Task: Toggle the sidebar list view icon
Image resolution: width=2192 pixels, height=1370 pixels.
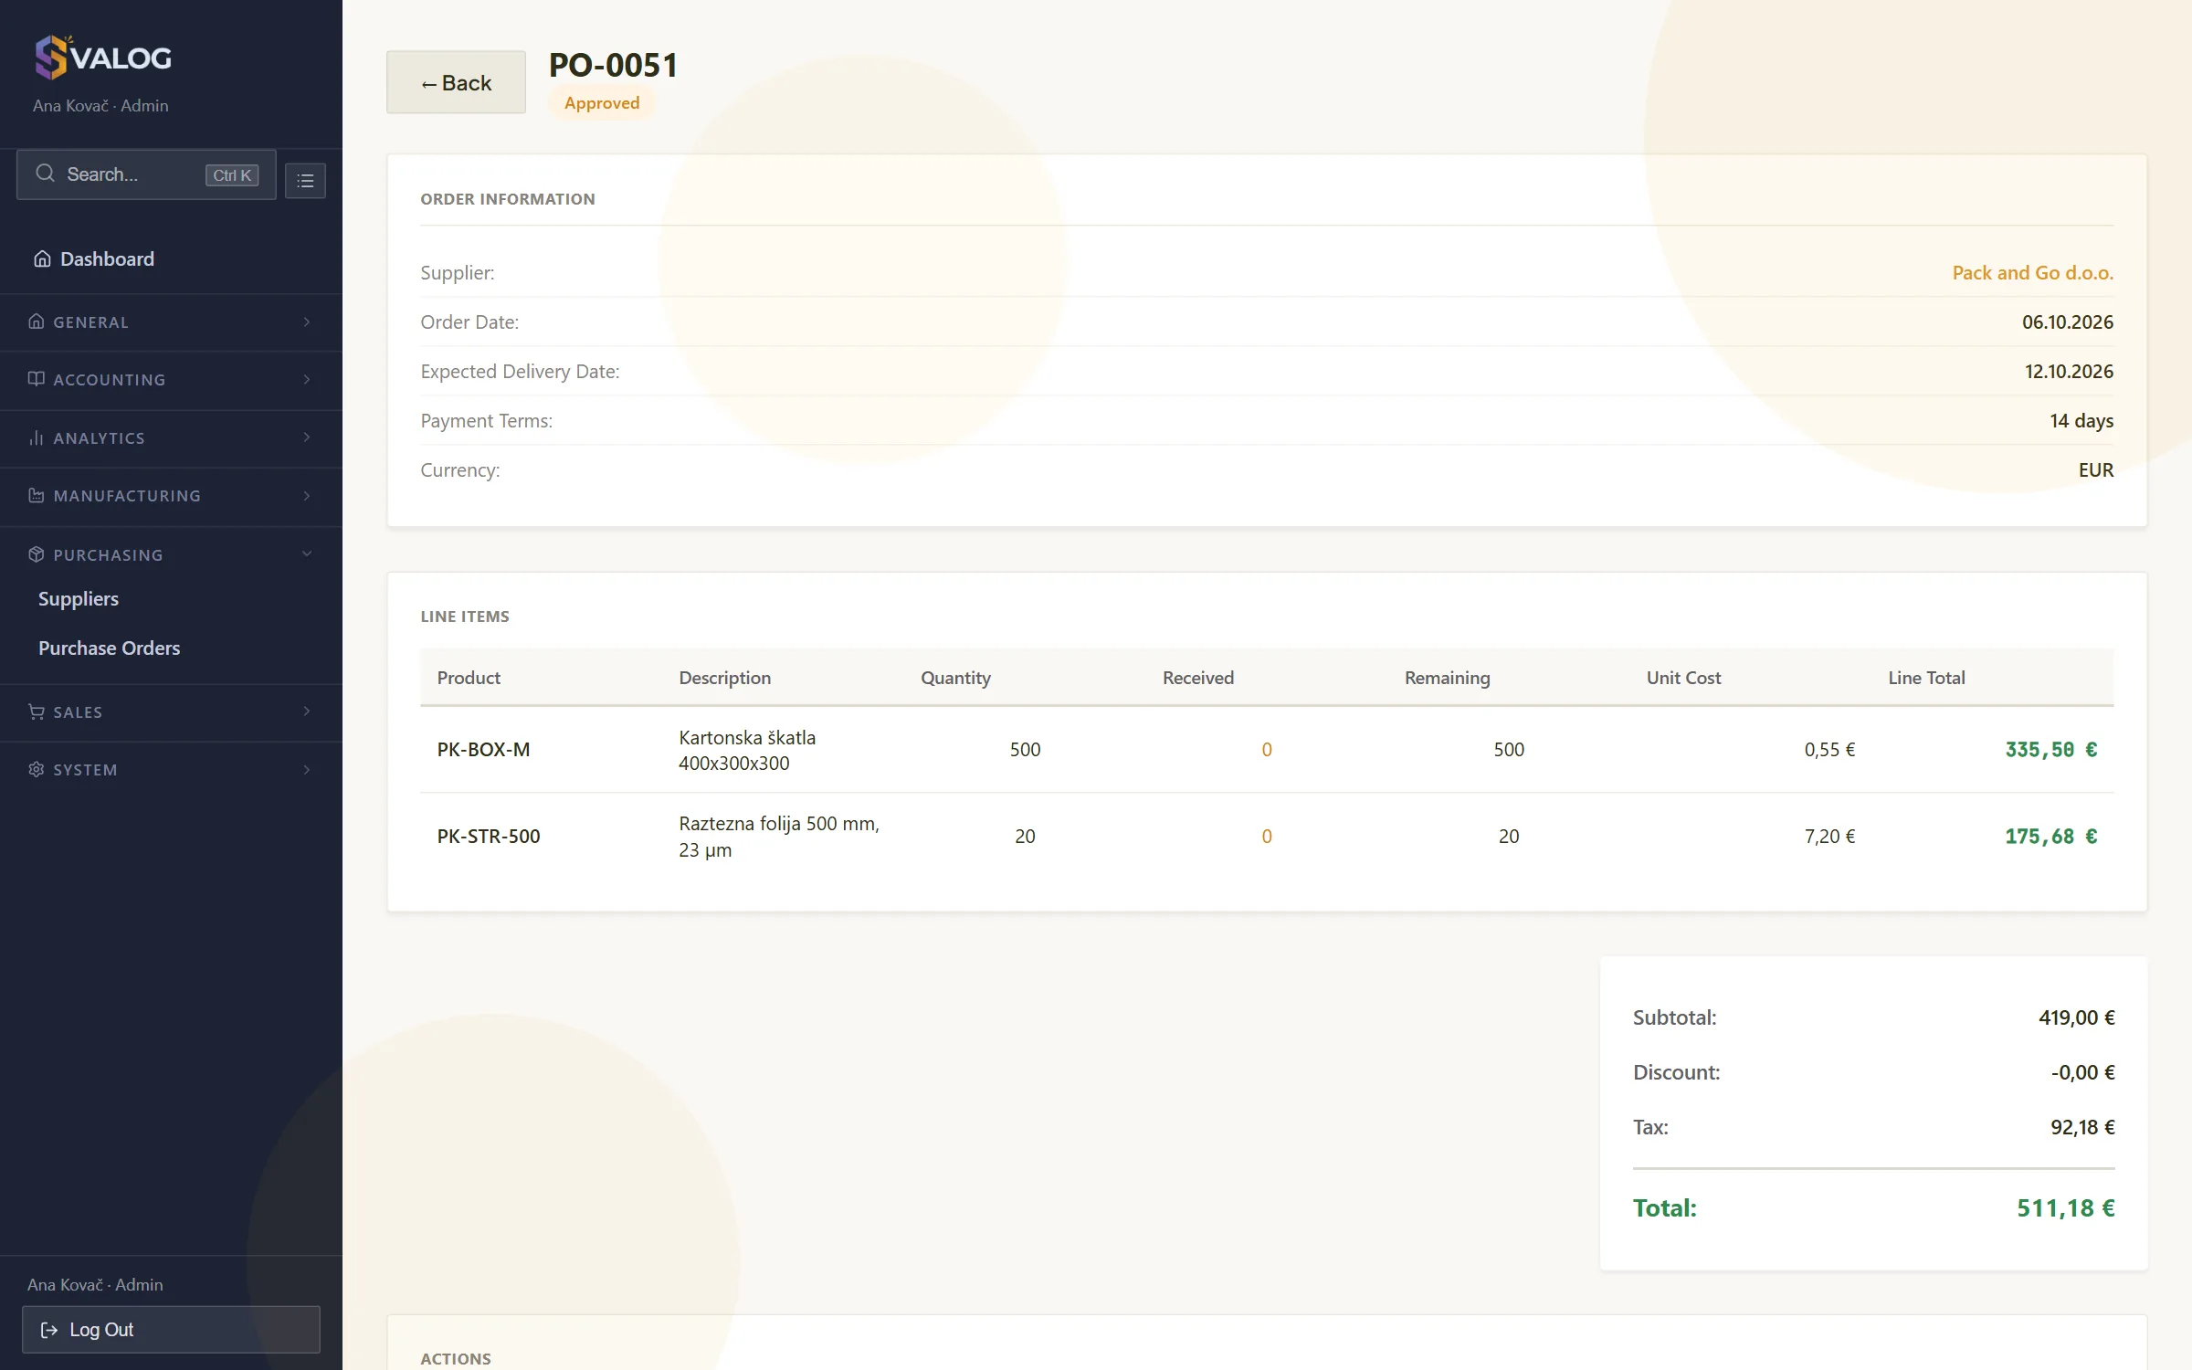Action: coord(305,181)
